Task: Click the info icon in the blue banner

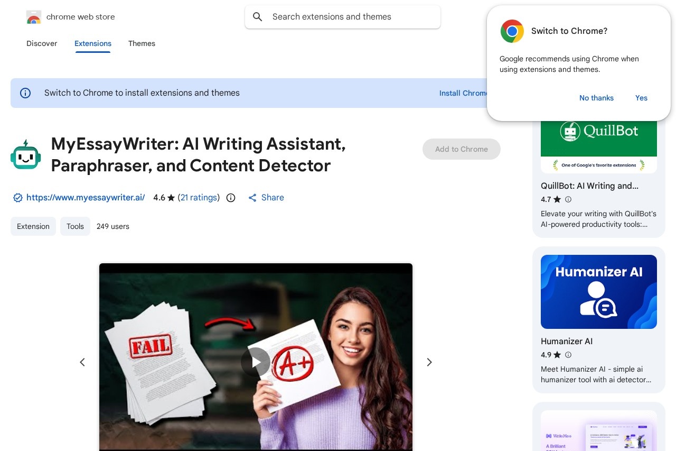Action: (25, 93)
